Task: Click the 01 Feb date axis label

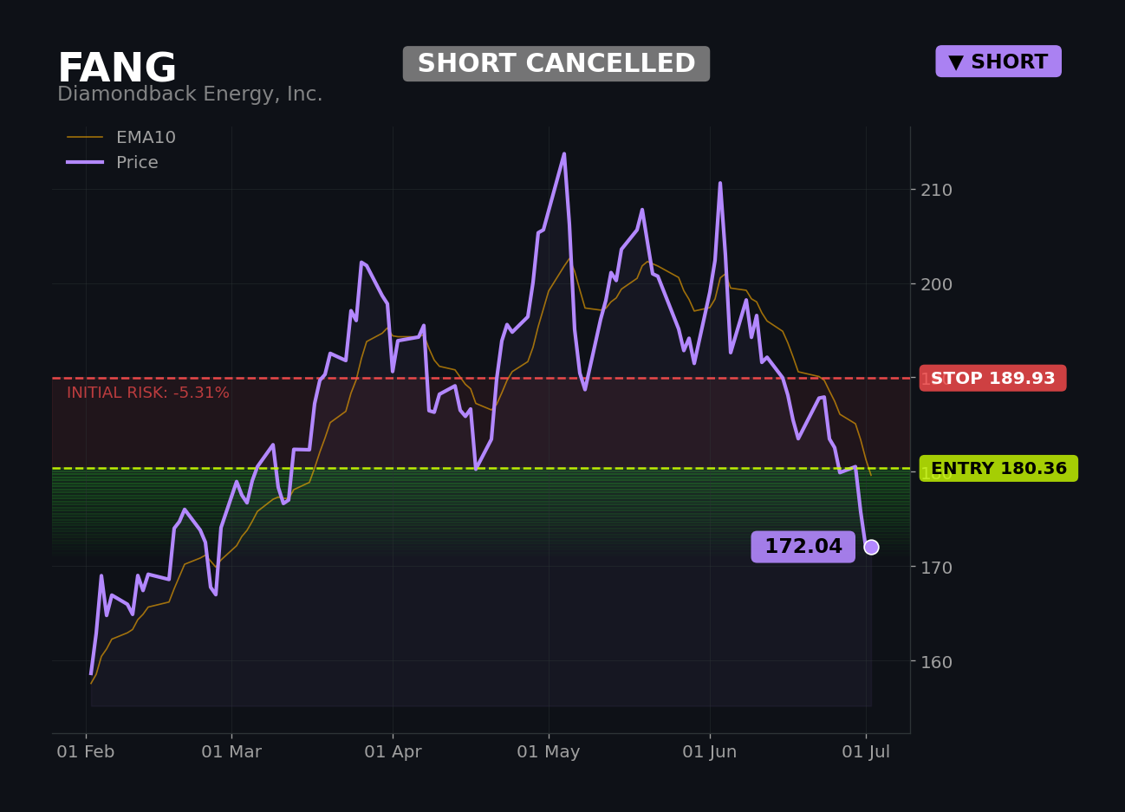Action: coord(86,752)
